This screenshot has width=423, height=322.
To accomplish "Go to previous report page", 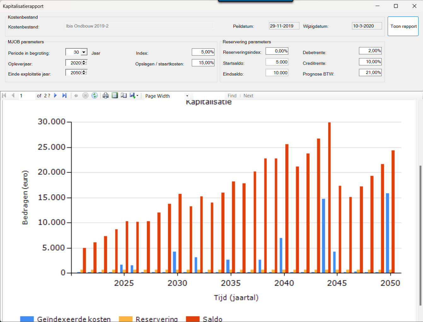I will (x=13, y=95).
